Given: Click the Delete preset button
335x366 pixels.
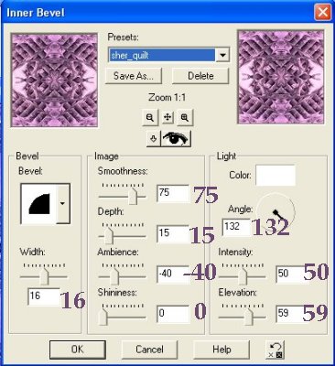Looking at the screenshot, I should pyautogui.click(x=200, y=76).
